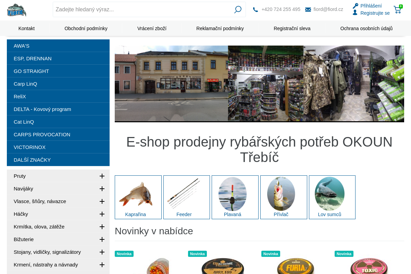Screen dimensions: 411x274
Task: Click the key login icon
Action: (355, 6)
